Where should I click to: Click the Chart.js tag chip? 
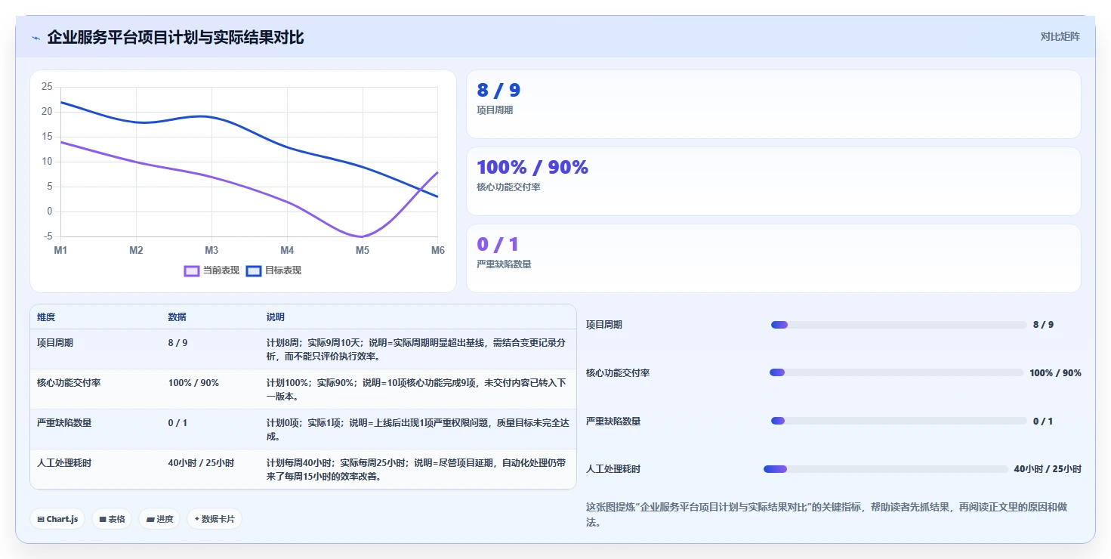pos(57,519)
